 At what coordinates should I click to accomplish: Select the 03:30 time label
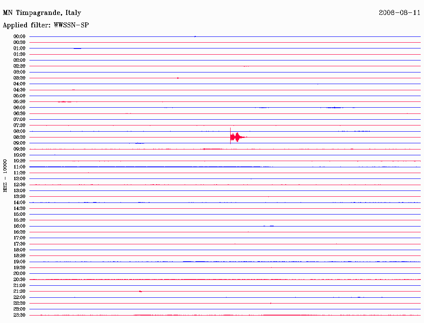coord(19,78)
